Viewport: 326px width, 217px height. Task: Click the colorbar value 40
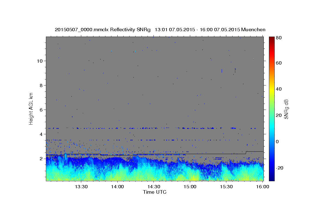(x=278, y=89)
